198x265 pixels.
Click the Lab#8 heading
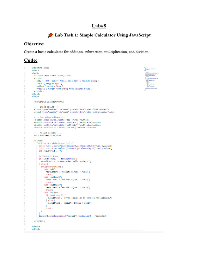99,26
